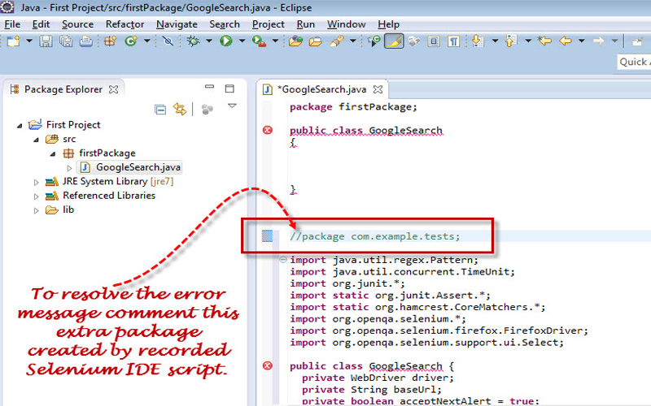Click the Last Edit Location icon
Image resolution: width=651 pixels, height=406 pixels.
[544, 41]
